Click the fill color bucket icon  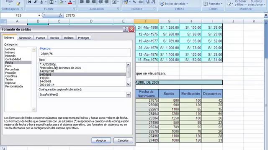point(62,2)
